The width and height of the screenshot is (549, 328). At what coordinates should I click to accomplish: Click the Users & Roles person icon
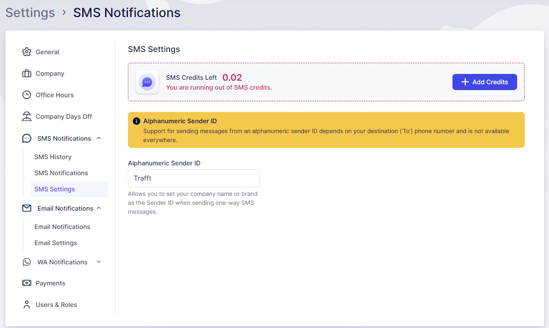pos(27,305)
